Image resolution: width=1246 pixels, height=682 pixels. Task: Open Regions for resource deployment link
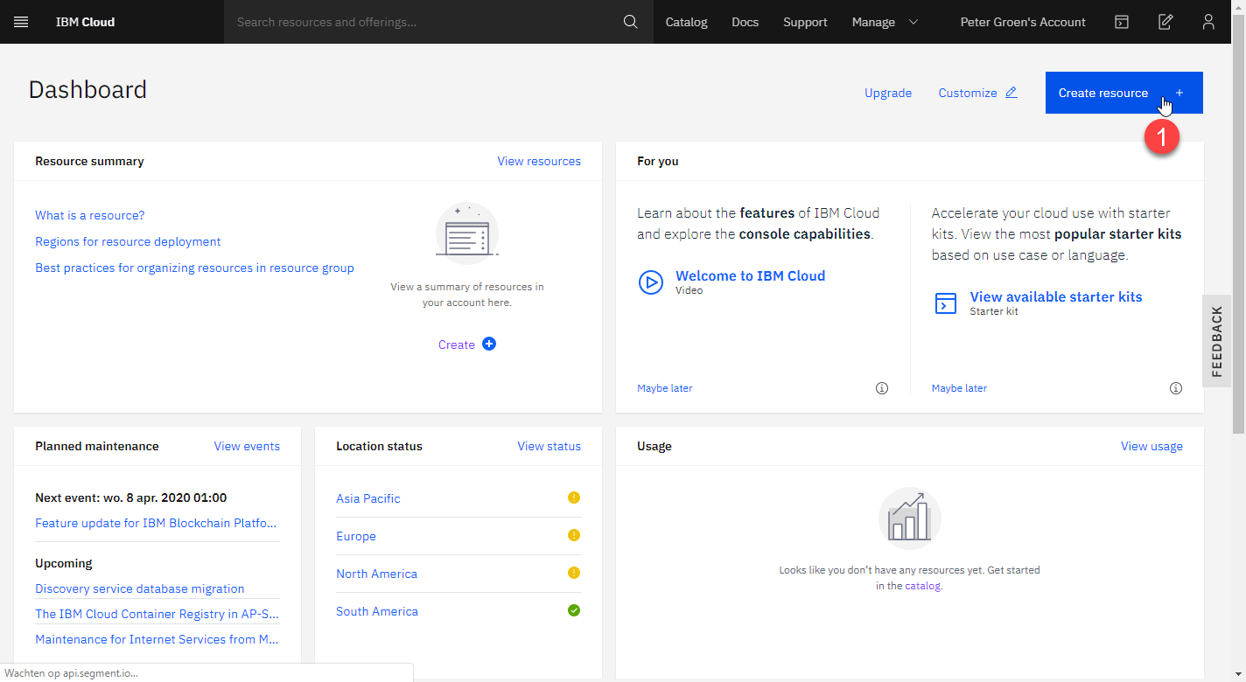coord(128,241)
